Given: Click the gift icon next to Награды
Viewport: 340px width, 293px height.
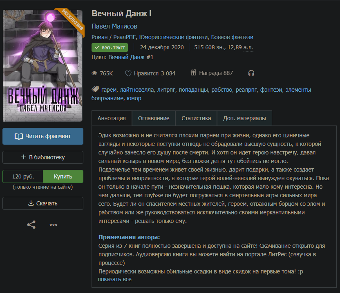Looking at the screenshot, I should (x=193, y=73).
